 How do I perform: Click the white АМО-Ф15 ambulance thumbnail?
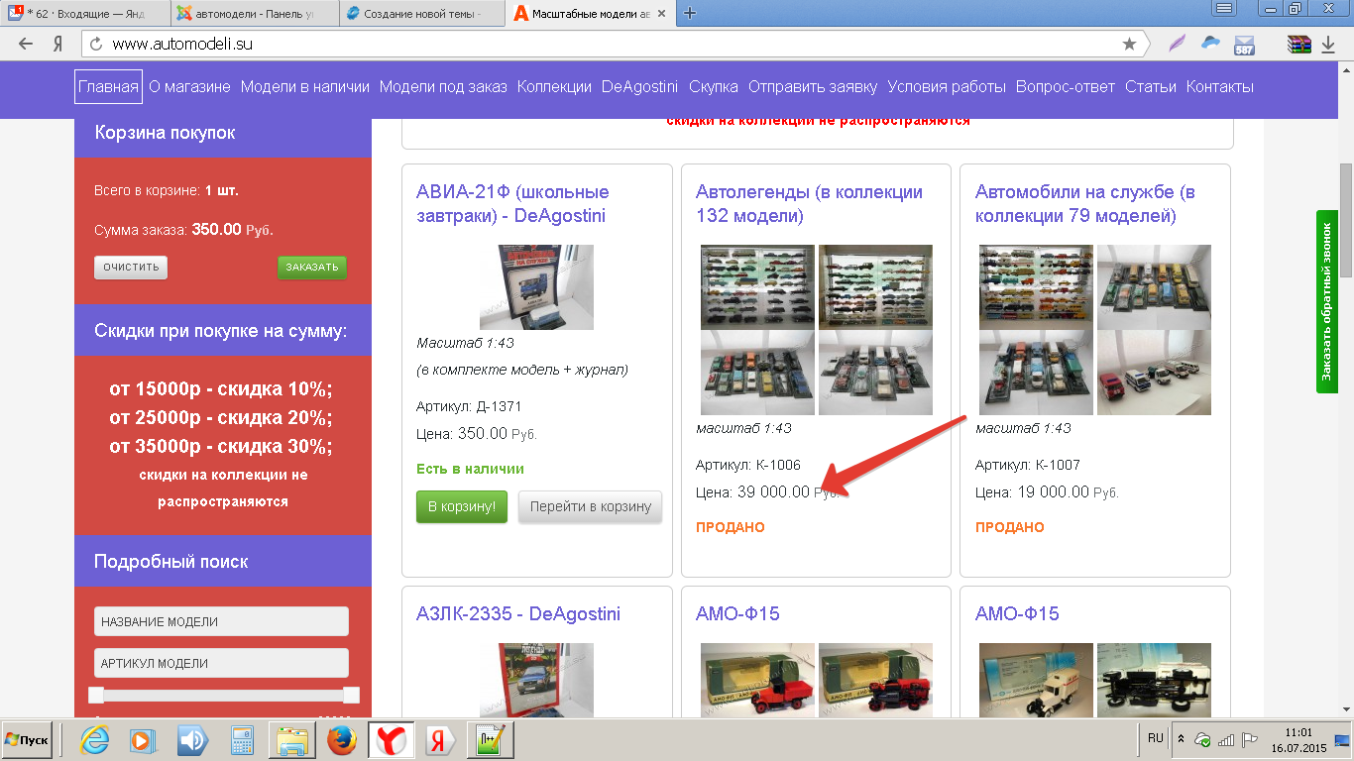(1036, 680)
